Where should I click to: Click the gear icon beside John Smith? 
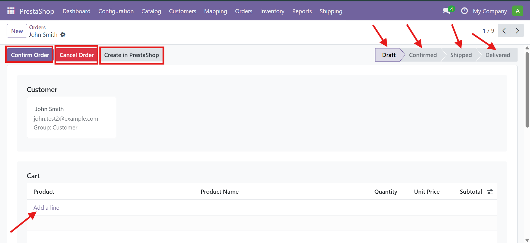tap(63, 35)
